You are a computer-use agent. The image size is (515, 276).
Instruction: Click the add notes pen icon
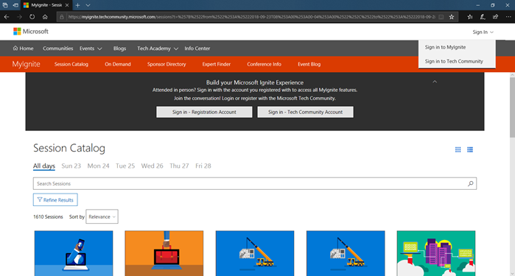[483, 17]
